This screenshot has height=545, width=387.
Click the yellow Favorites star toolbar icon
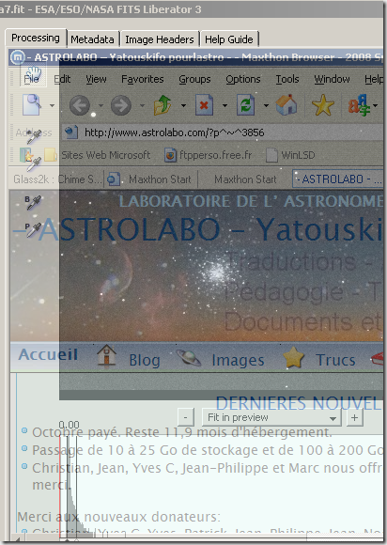point(323,105)
